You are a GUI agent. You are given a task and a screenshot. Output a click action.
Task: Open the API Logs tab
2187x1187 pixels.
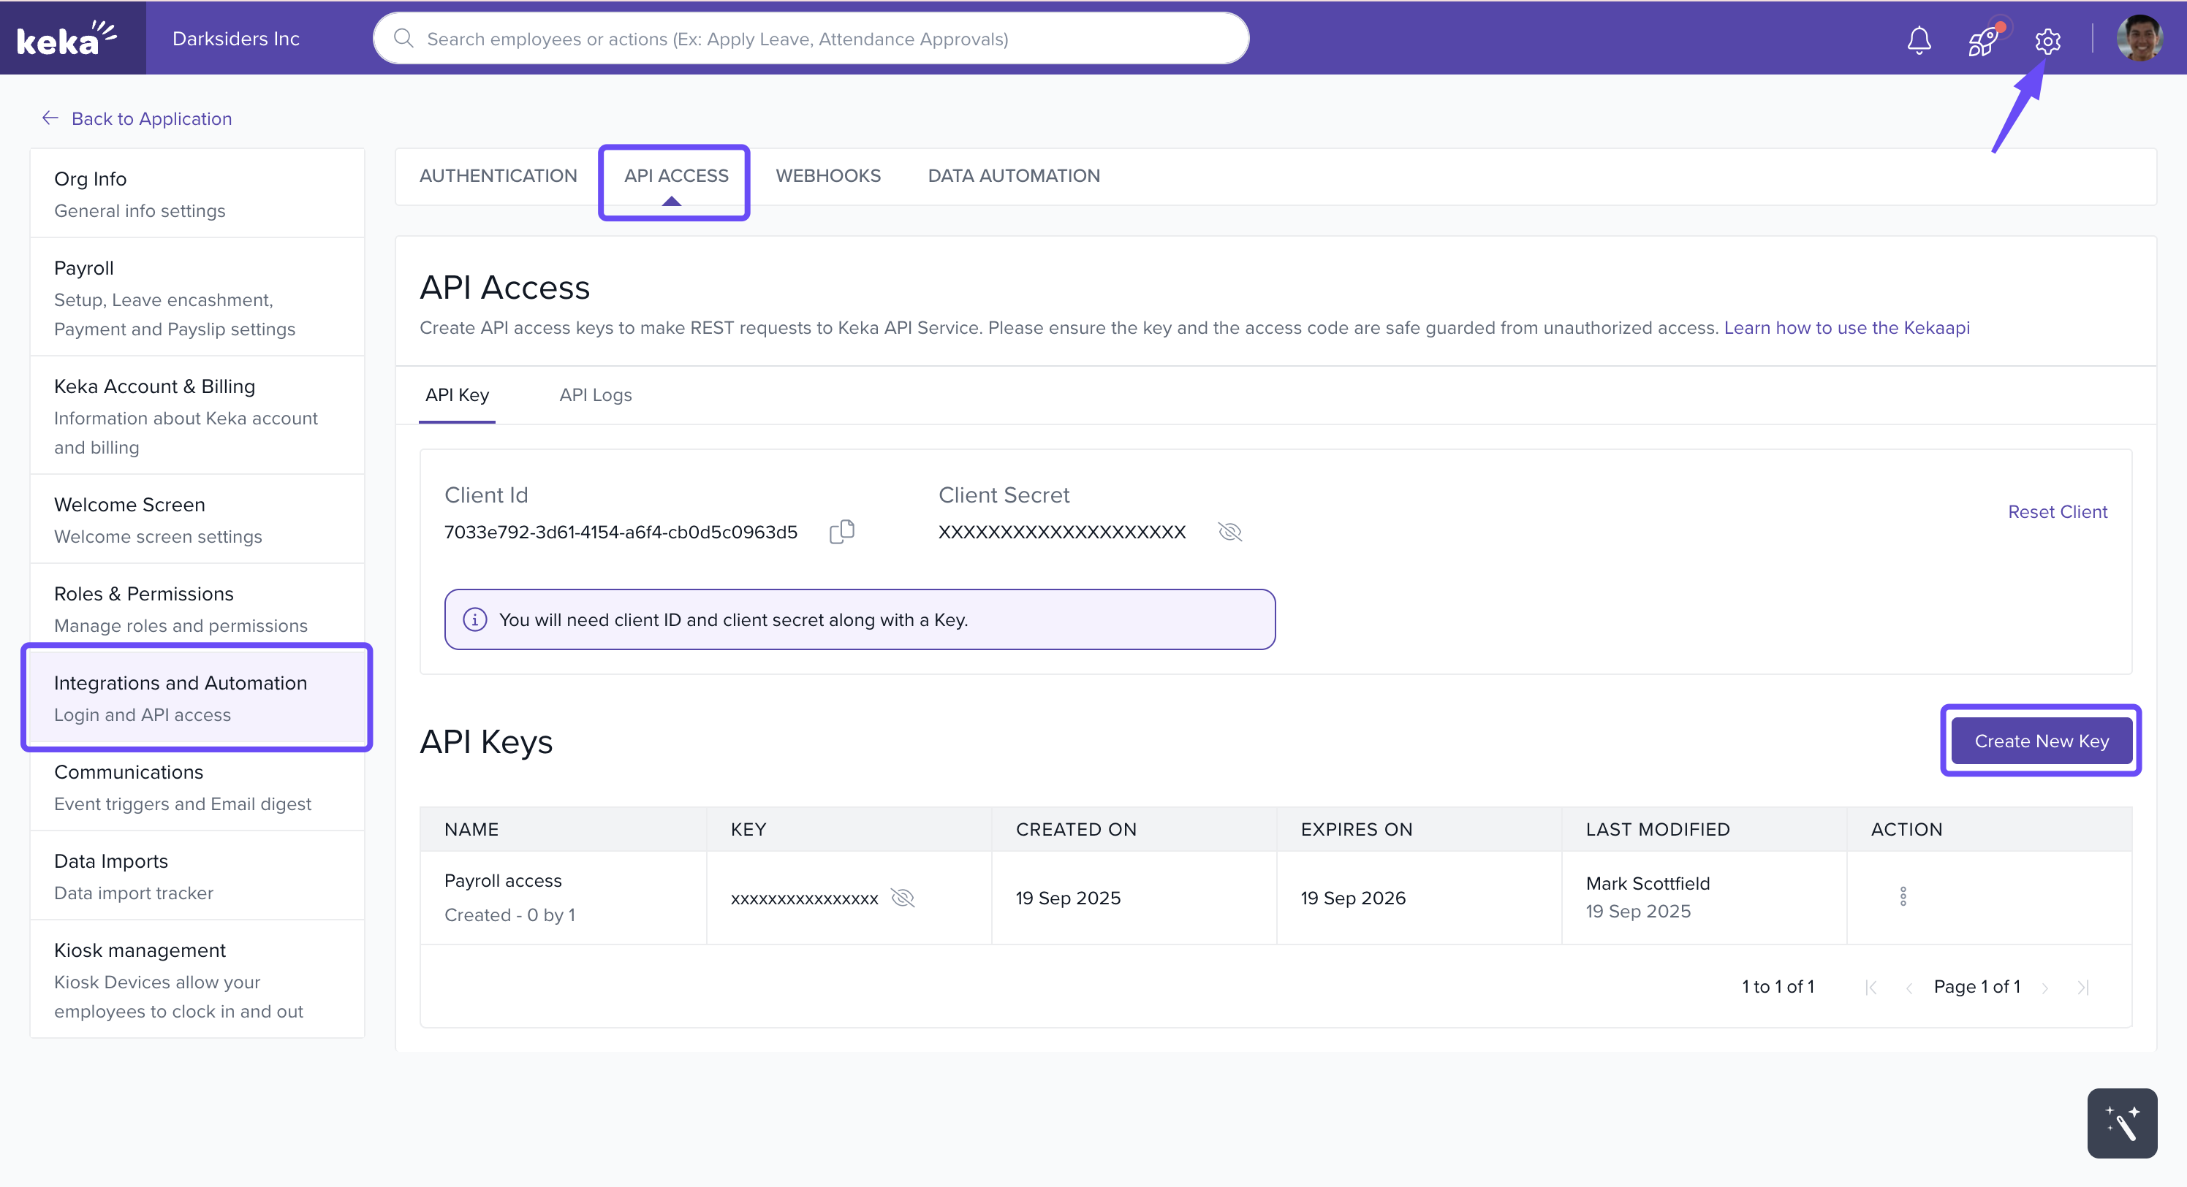[595, 394]
